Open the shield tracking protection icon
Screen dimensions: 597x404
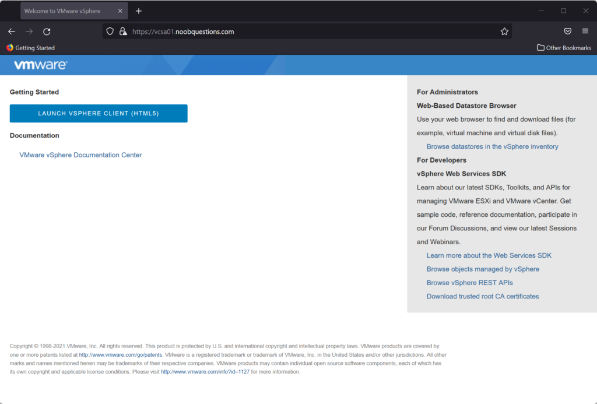(x=110, y=31)
